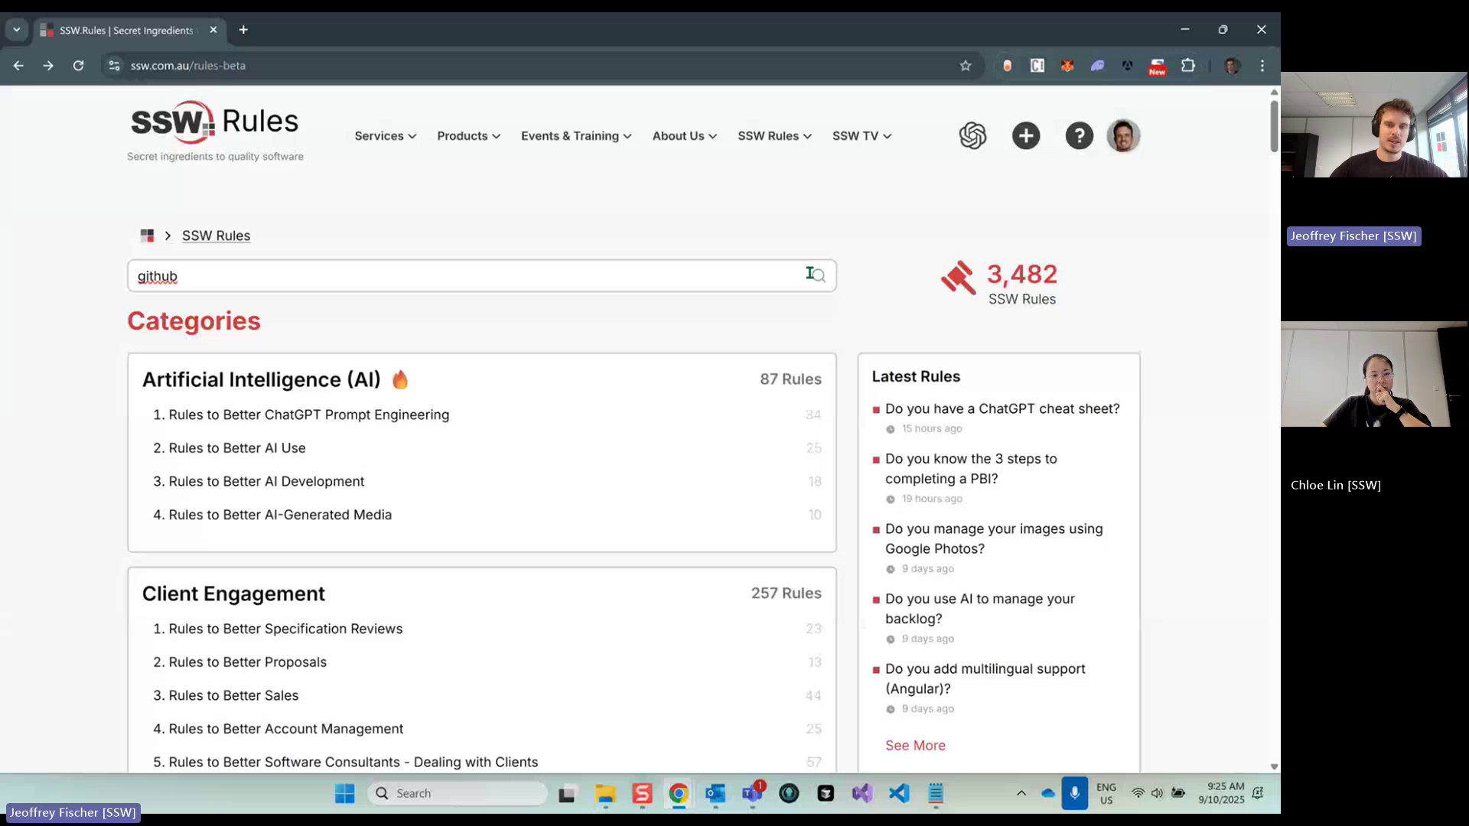Expand the Events & Training menu
Viewport: 1469px width, 826px height.
pos(576,136)
